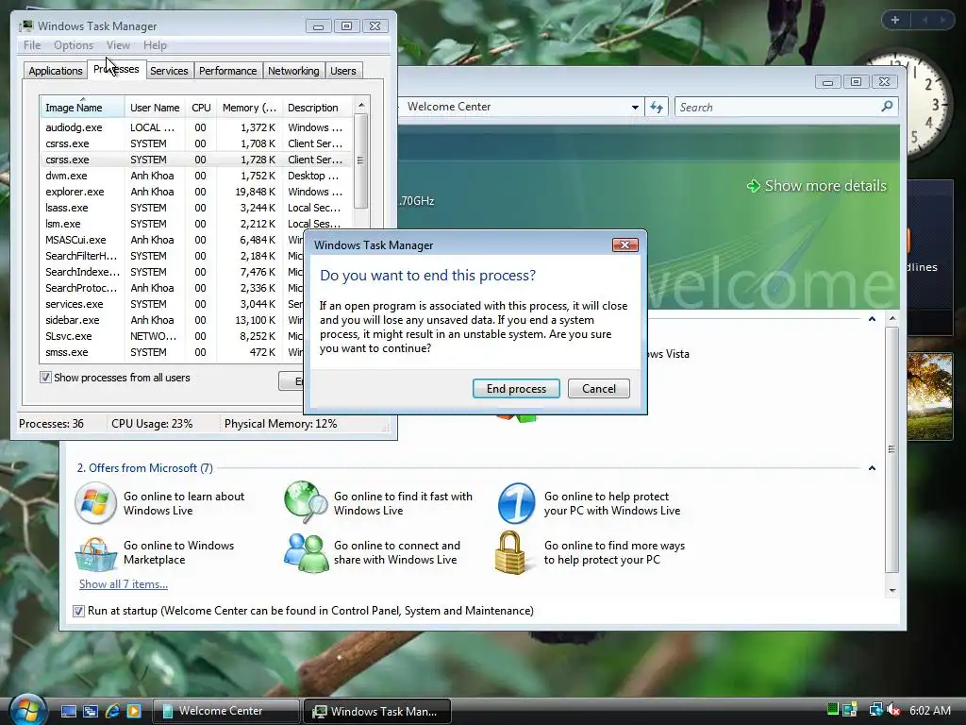966x725 pixels.
Task: Open Go online to connect and share icon
Action: click(306, 553)
